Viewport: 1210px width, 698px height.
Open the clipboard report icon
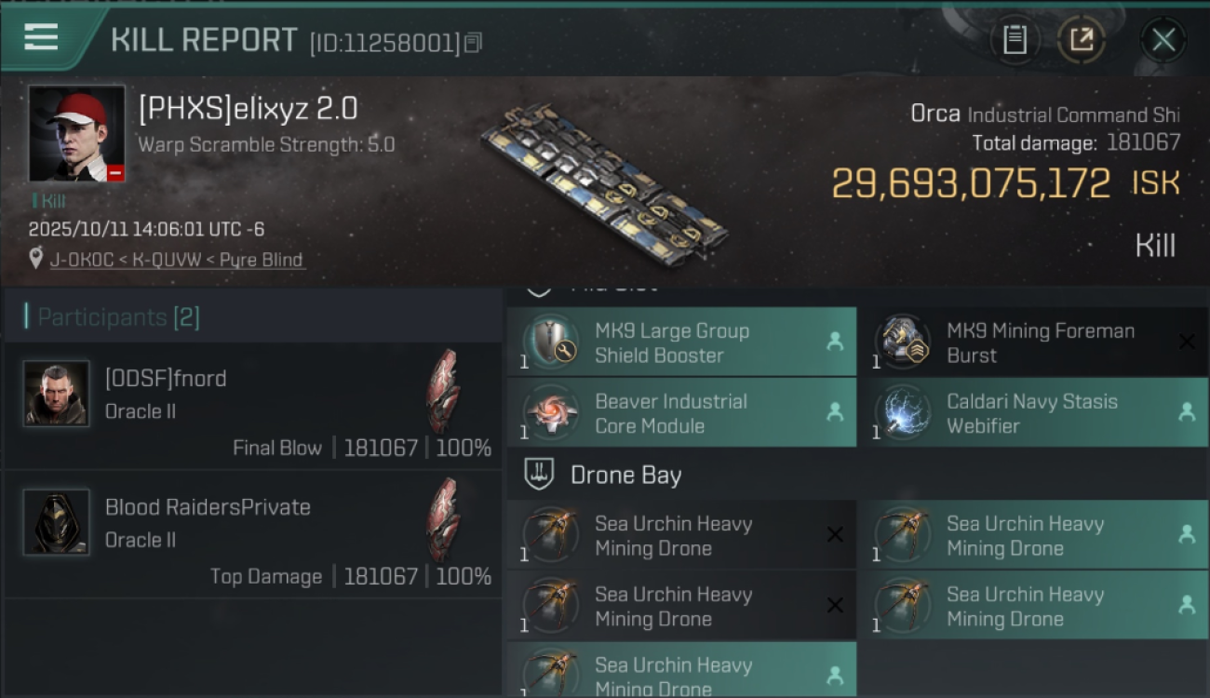[1015, 40]
